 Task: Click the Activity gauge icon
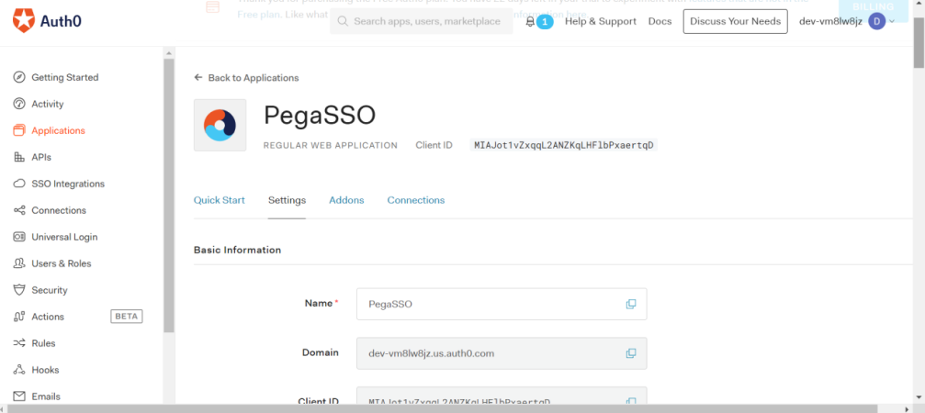click(x=19, y=104)
